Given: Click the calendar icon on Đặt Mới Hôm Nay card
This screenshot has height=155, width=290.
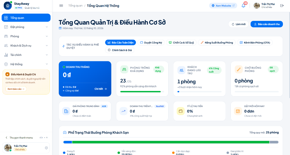Looking at the screenshot, I should [238, 111].
